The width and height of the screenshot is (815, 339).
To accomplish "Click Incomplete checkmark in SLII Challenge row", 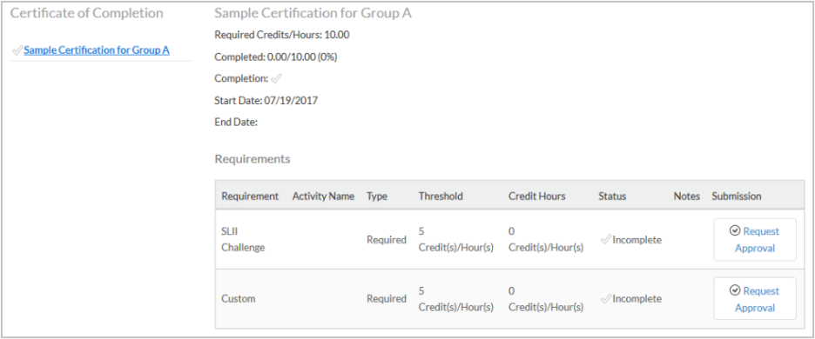I will pyautogui.click(x=605, y=240).
